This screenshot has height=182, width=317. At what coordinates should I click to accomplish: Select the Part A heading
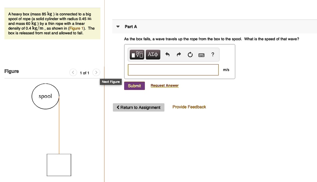(x=131, y=27)
